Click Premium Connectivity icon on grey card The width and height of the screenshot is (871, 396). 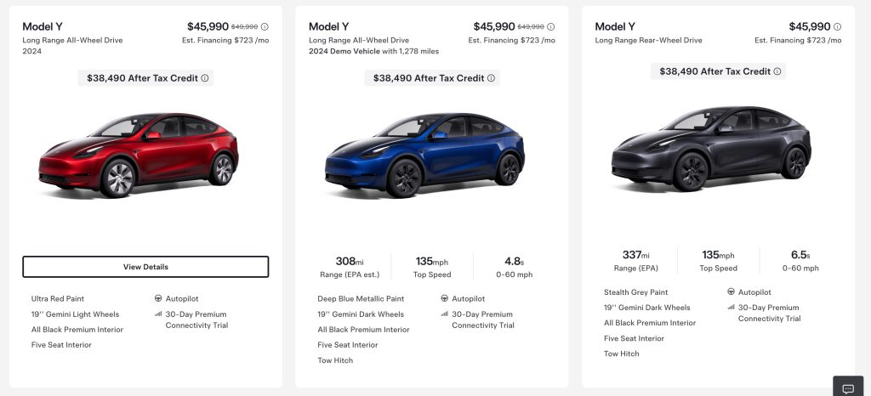pyautogui.click(x=731, y=308)
